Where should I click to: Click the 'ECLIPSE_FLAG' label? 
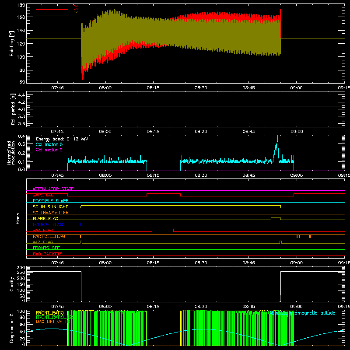pyautogui.click(x=48, y=224)
